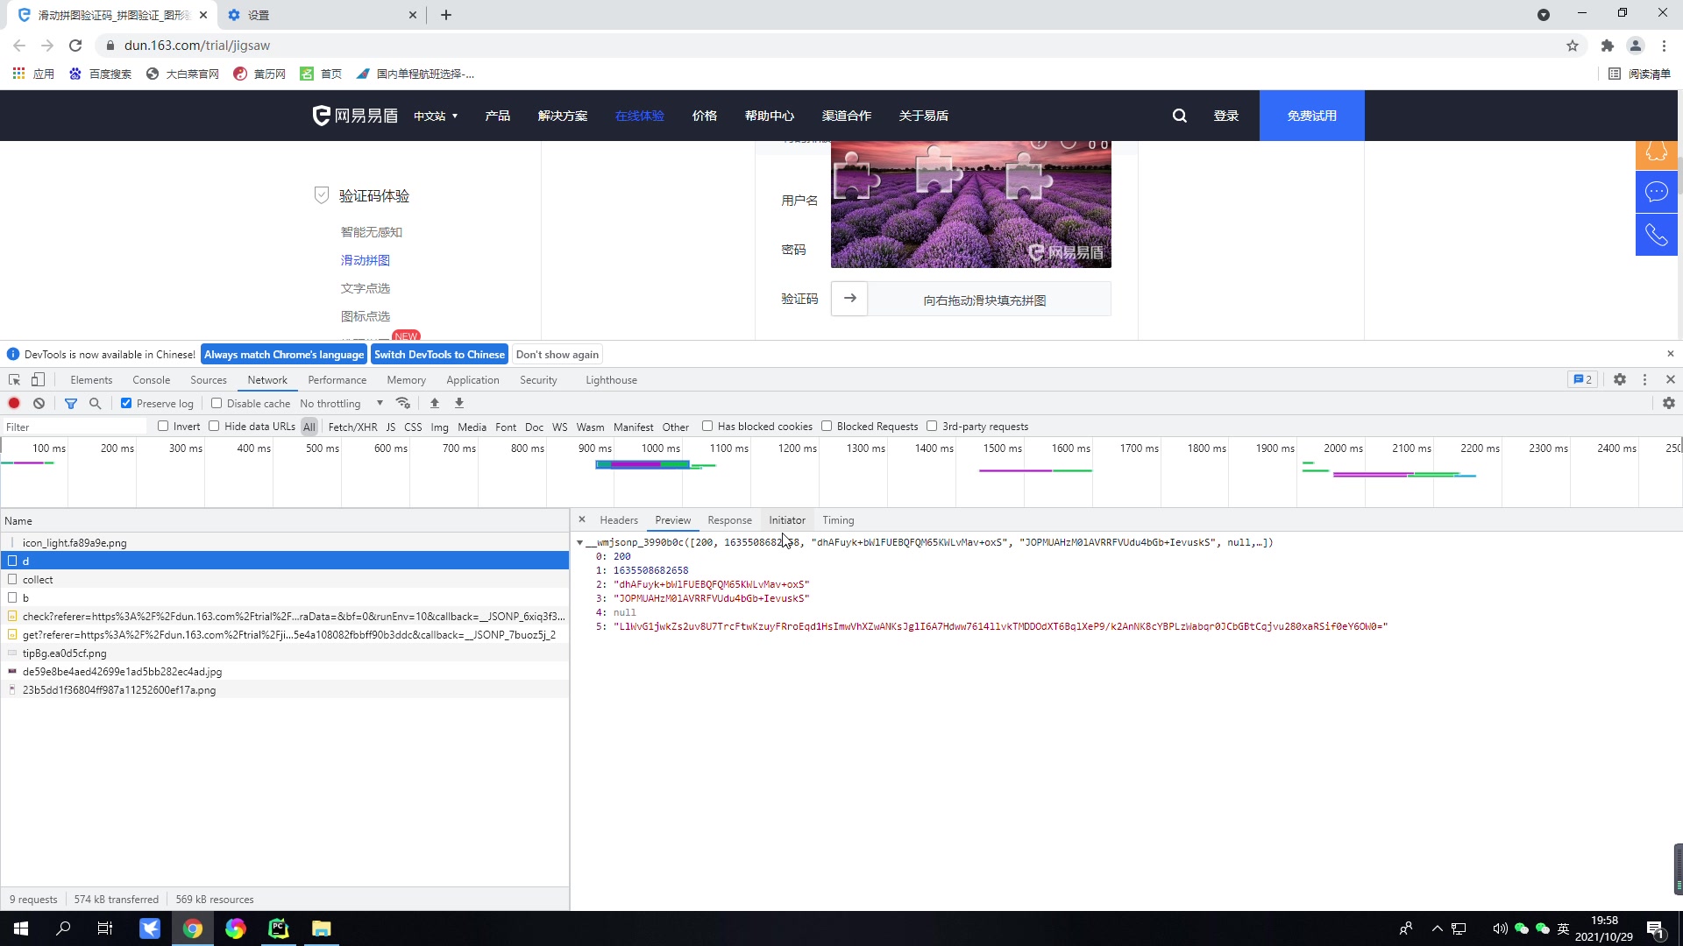Open network panel settings gear
Image resolution: width=1683 pixels, height=946 pixels.
click(x=1669, y=403)
